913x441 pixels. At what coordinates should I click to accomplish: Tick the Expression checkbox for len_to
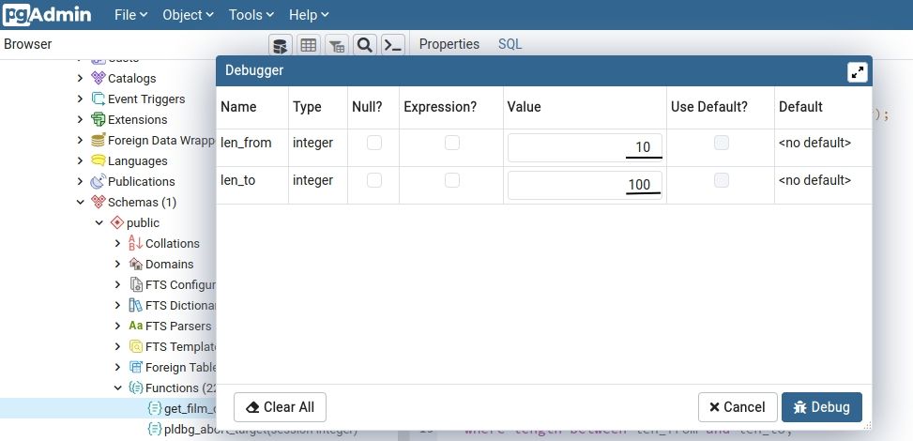[x=452, y=180]
